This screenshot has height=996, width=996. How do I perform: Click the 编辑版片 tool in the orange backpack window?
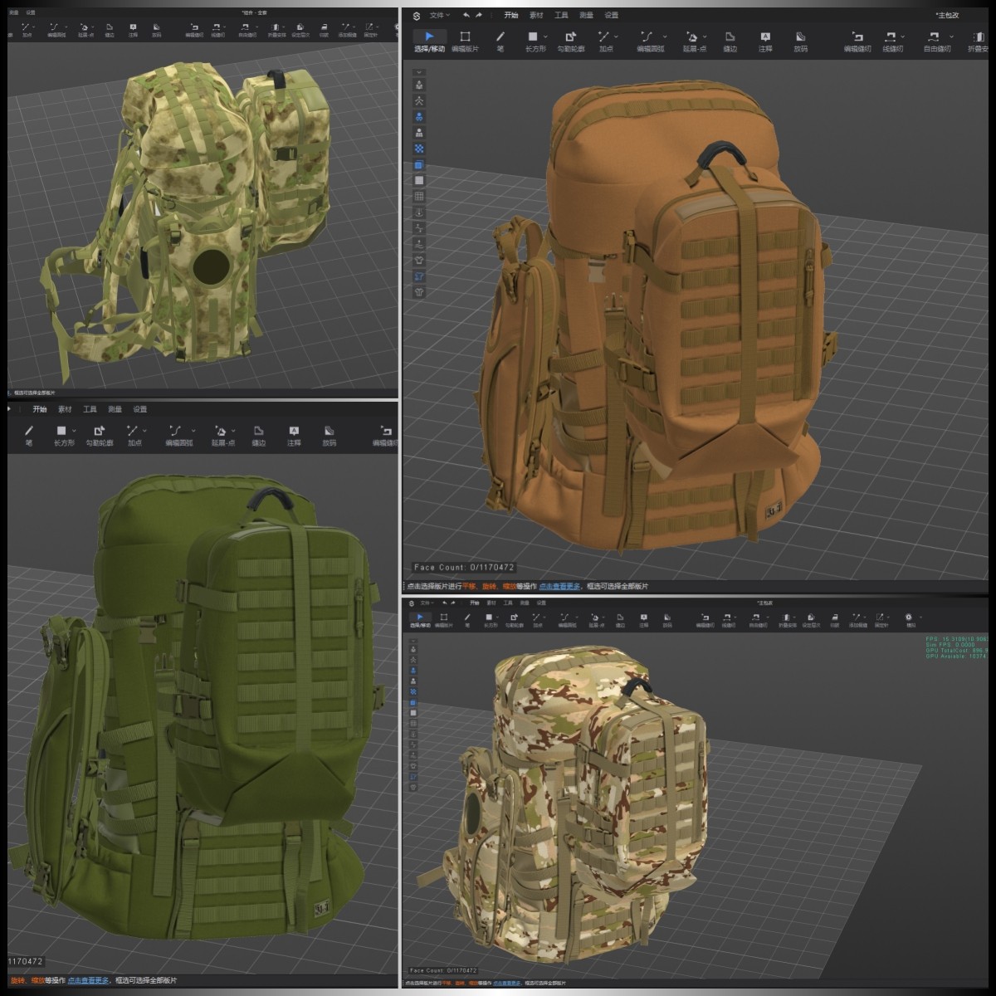pyautogui.click(x=465, y=41)
